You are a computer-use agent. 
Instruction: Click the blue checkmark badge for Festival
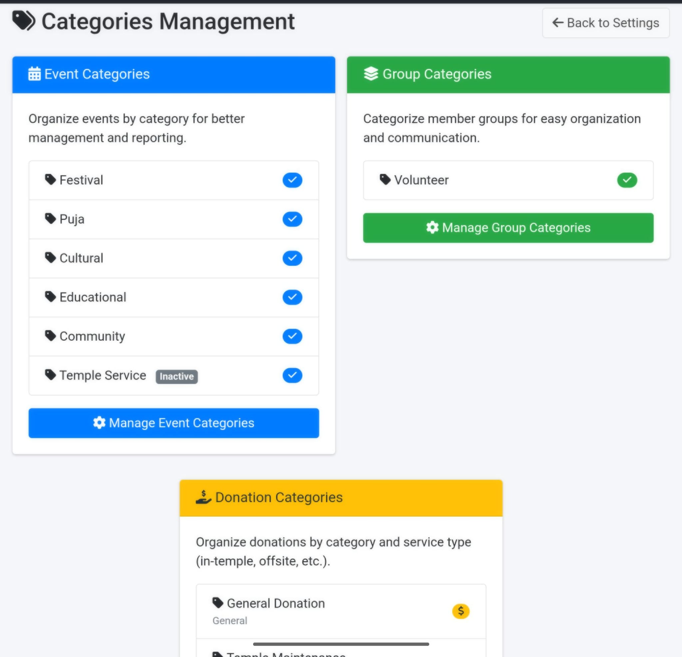tap(292, 180)
